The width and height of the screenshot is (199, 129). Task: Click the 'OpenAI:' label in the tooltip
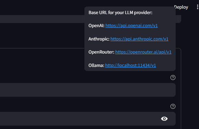pos(96,26)
